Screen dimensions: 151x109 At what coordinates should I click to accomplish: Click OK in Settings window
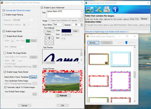[x=63, y=105]
